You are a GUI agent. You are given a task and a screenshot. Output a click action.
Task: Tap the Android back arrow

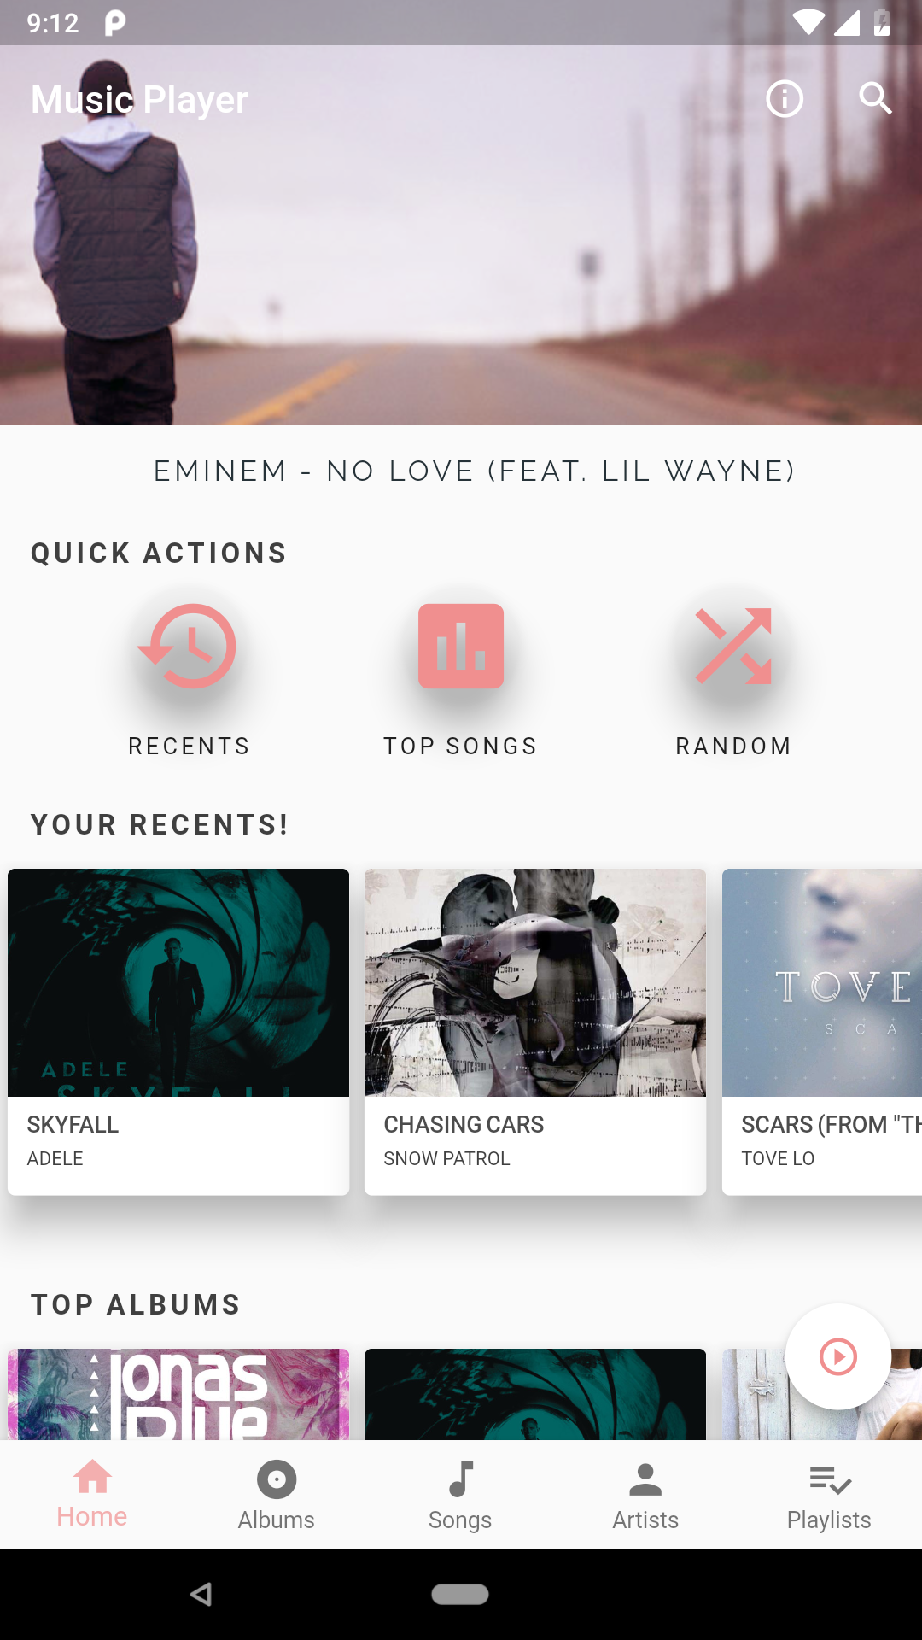tap(201, 1594)
